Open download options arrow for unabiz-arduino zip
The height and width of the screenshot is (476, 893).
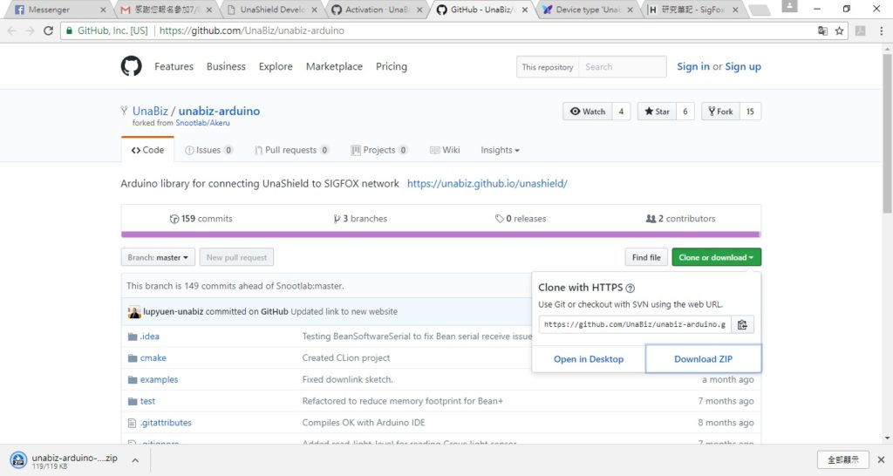pos(135,460)
